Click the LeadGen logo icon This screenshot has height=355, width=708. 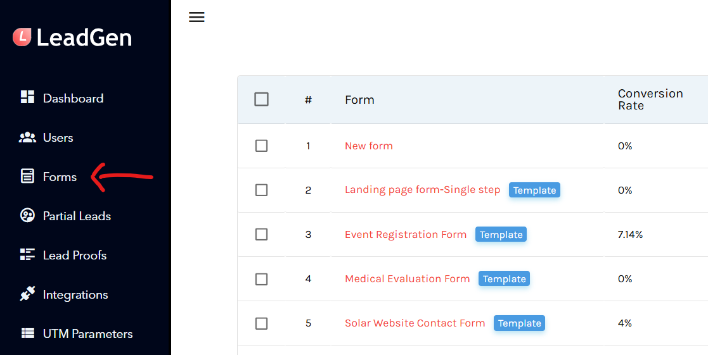pyautogui.click(x=22, y=37)
